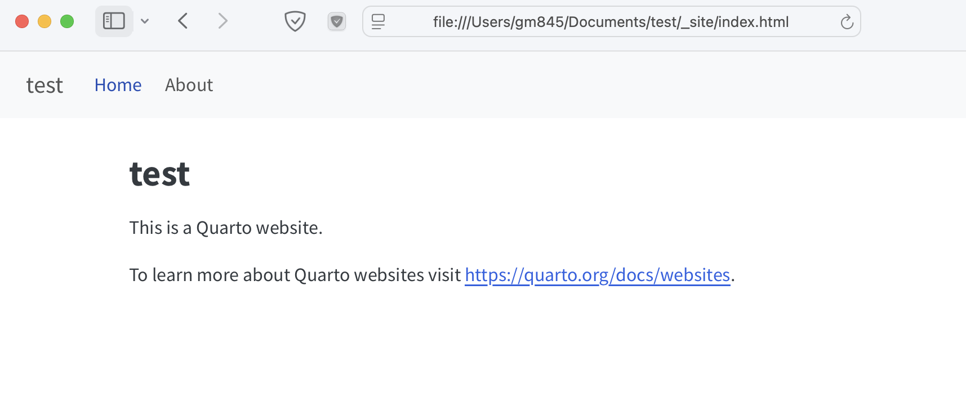This screenshot has width=966, height=398.
Task: Toggle the Safari sidebar panel
Action: point(114,21)
